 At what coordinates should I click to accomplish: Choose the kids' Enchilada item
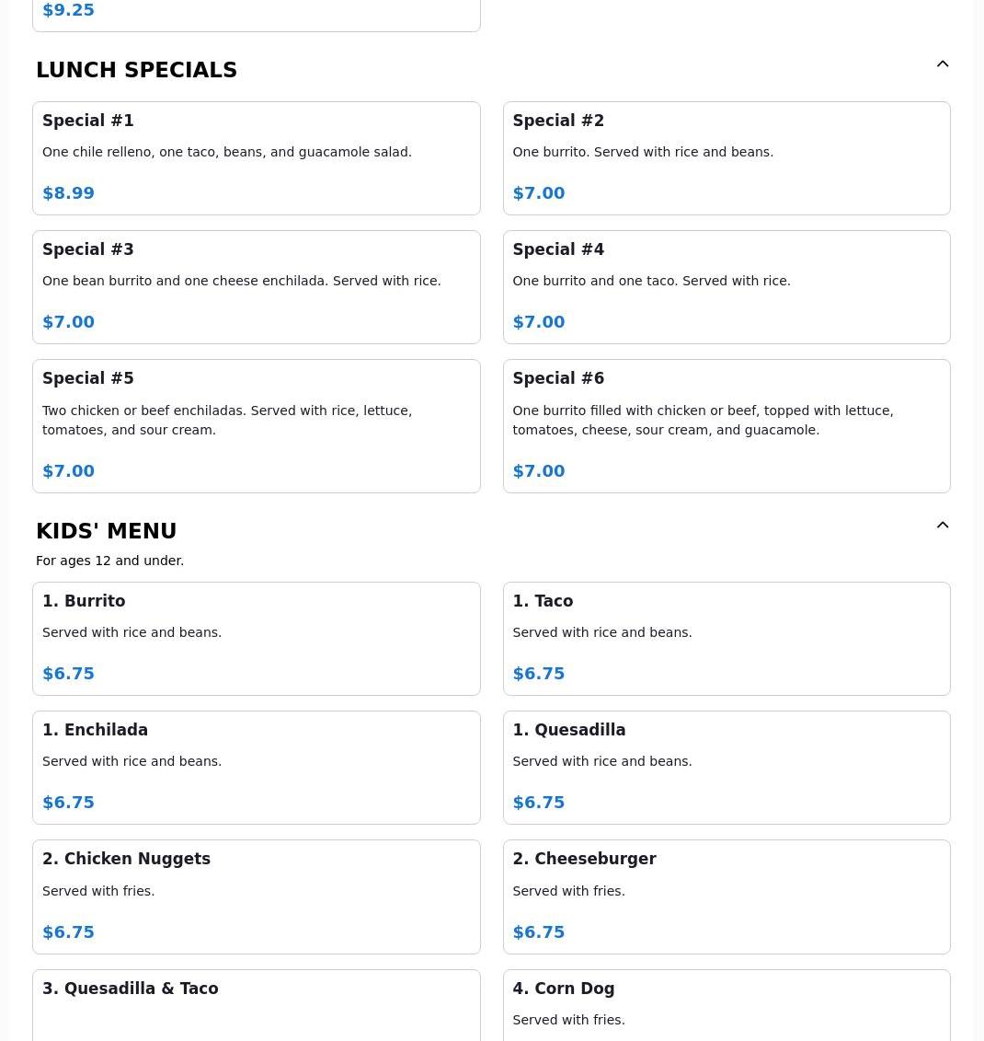click(x=256, y=768)
